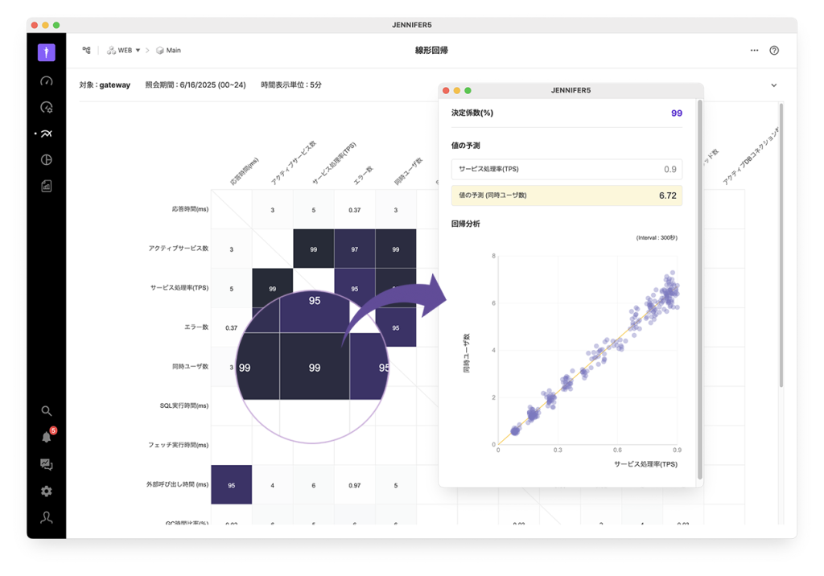824x576 pixels.
Task: Open the user profile icon
Action: click(x=46, y=518)
